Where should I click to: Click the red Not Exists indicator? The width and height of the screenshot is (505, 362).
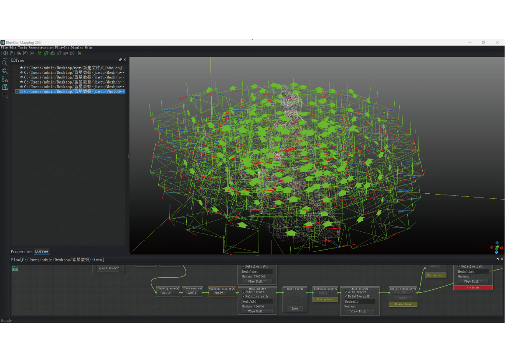pos(472,288)
